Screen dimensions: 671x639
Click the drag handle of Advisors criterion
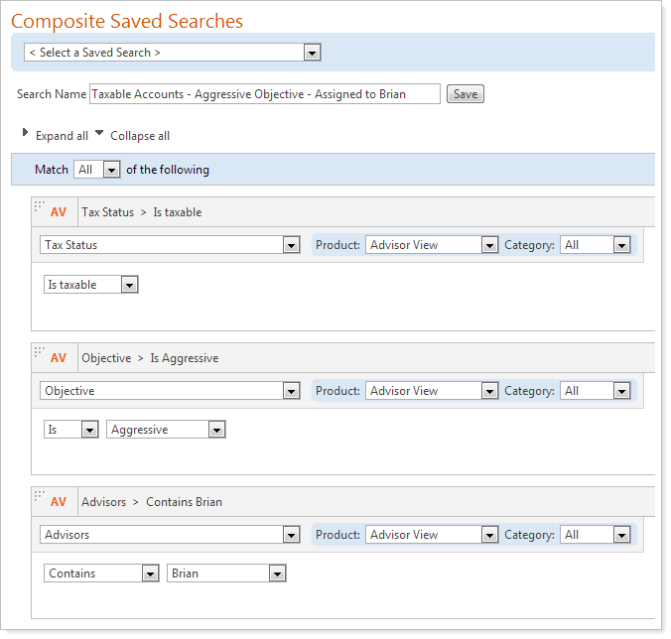(40, 497)
